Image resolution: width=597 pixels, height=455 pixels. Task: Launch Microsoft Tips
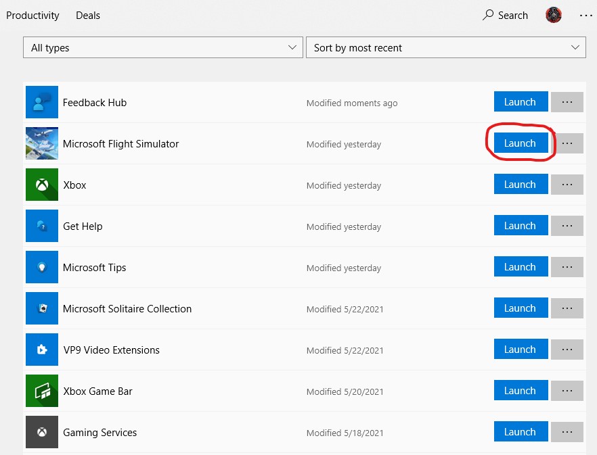click(x=521, y=266)
